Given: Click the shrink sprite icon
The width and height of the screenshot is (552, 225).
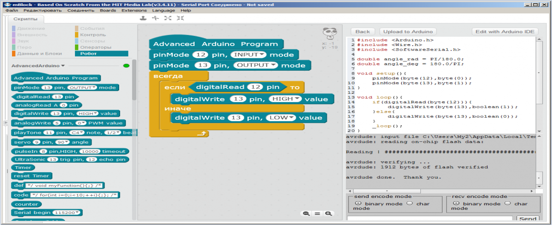Looking at the screenshot, I should (x=180, y=18).
